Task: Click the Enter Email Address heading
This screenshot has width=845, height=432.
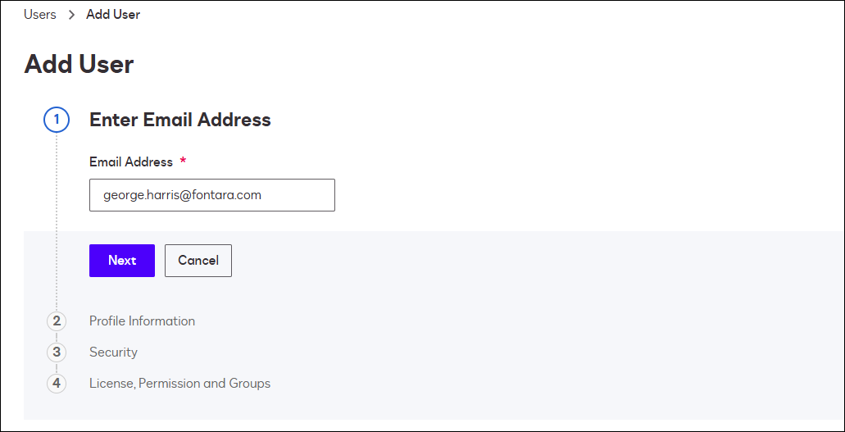Action: tap(180, 120)
